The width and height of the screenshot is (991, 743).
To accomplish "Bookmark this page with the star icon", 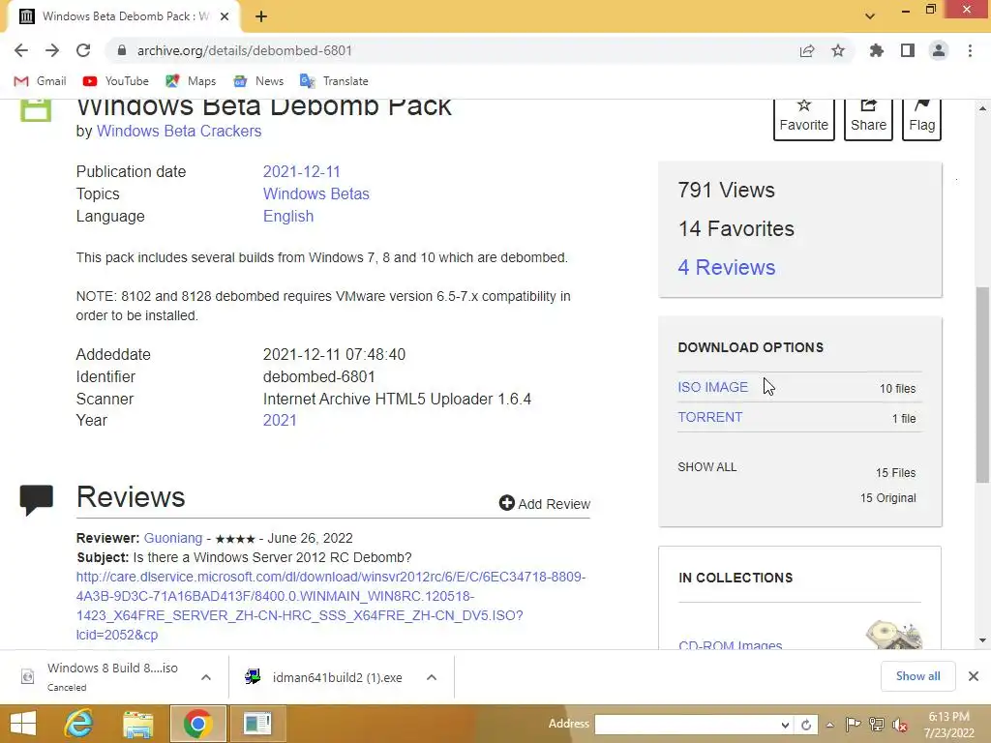I will coord(838,50).
